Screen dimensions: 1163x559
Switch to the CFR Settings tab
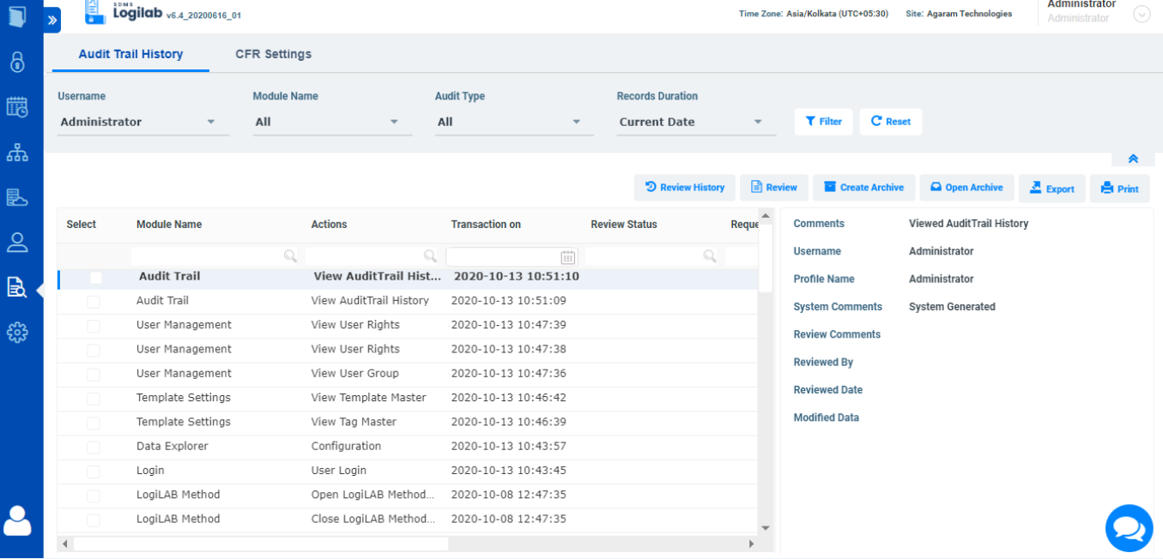(x=273, y=53)
